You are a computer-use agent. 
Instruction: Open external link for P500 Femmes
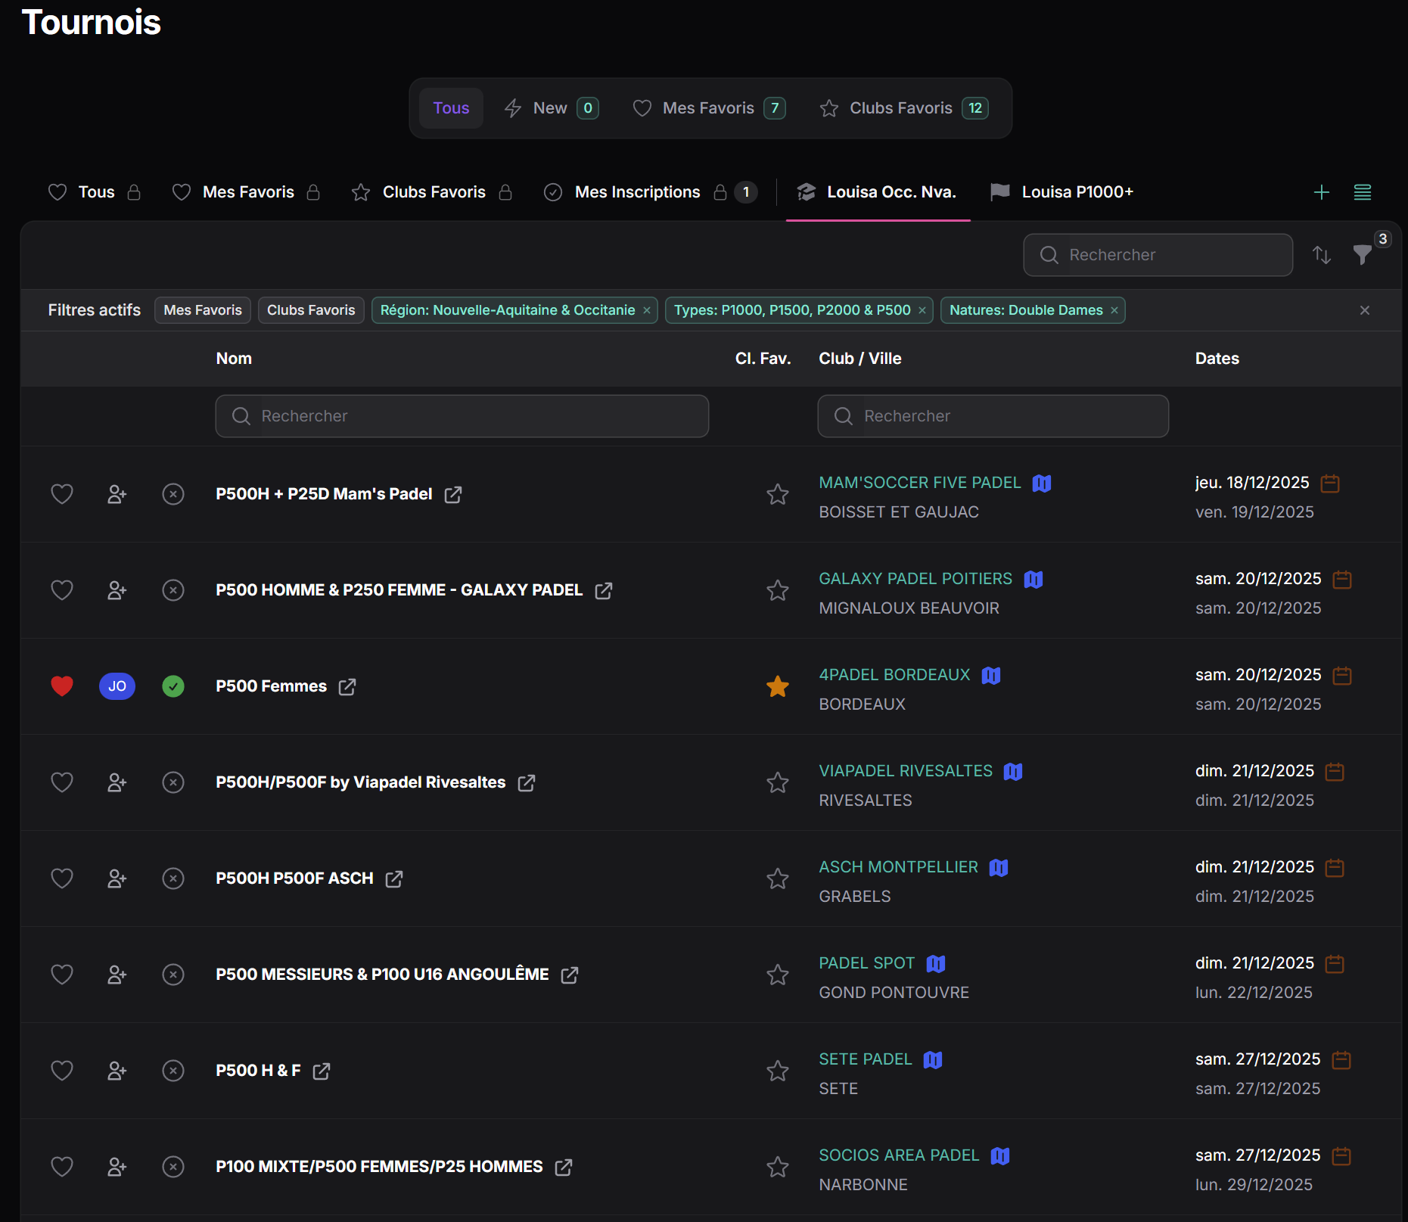click(347, 686)
